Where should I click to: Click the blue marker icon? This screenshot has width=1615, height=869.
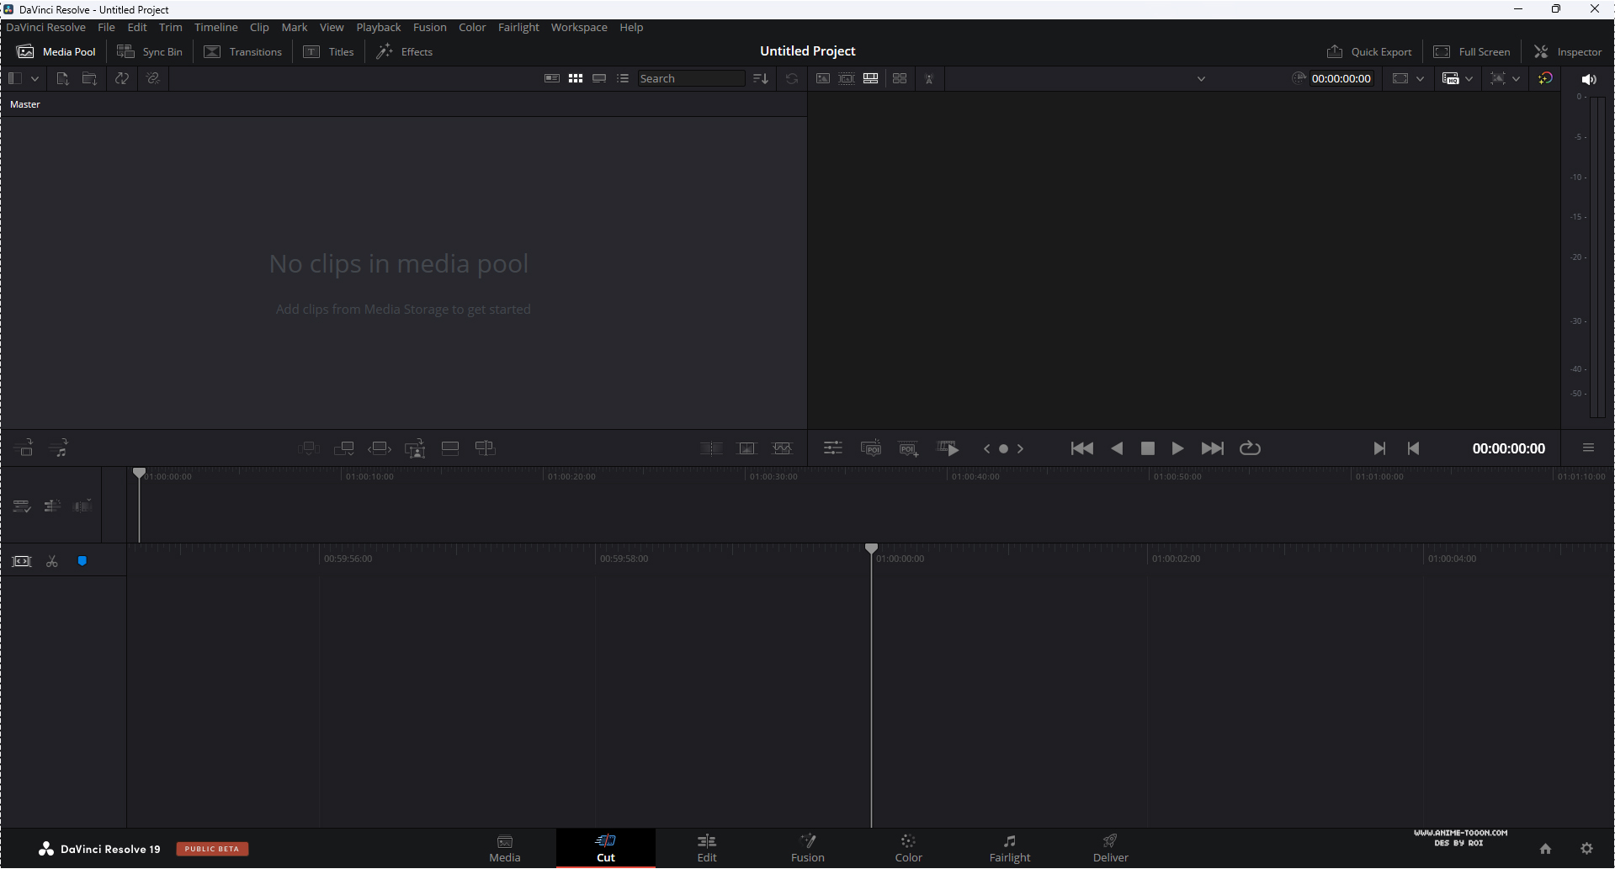[82, 561]
